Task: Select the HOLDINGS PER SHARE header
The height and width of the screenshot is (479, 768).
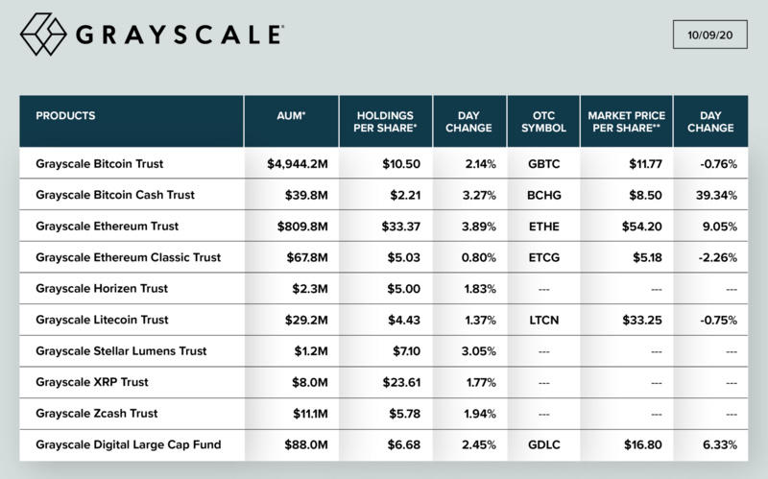Action: [384, 121]
